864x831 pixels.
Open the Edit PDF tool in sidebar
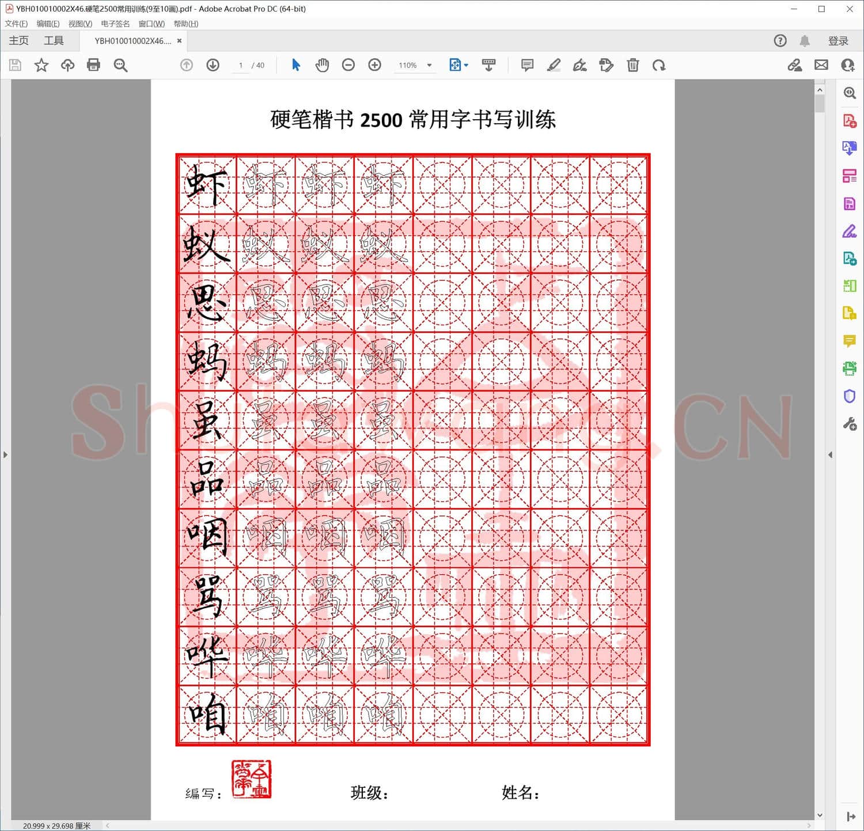click(x=850, y=204)
